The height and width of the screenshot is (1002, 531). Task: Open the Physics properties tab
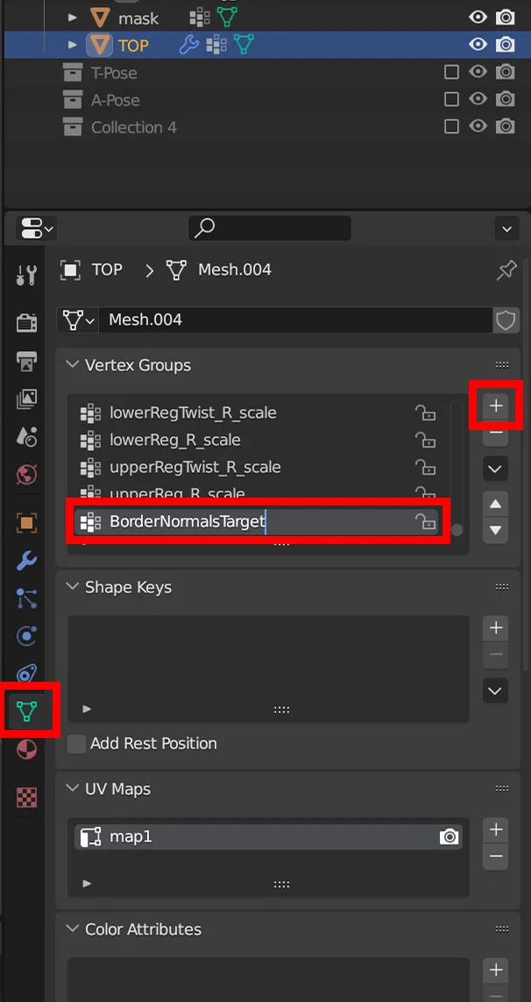coord(26,635)
